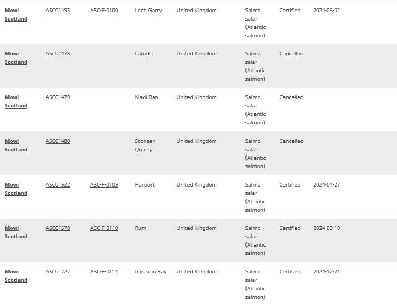Viewport: 397px width, 304px height.
Task: Open ASC01522 link for Harport
Action: tap(58, 185)
